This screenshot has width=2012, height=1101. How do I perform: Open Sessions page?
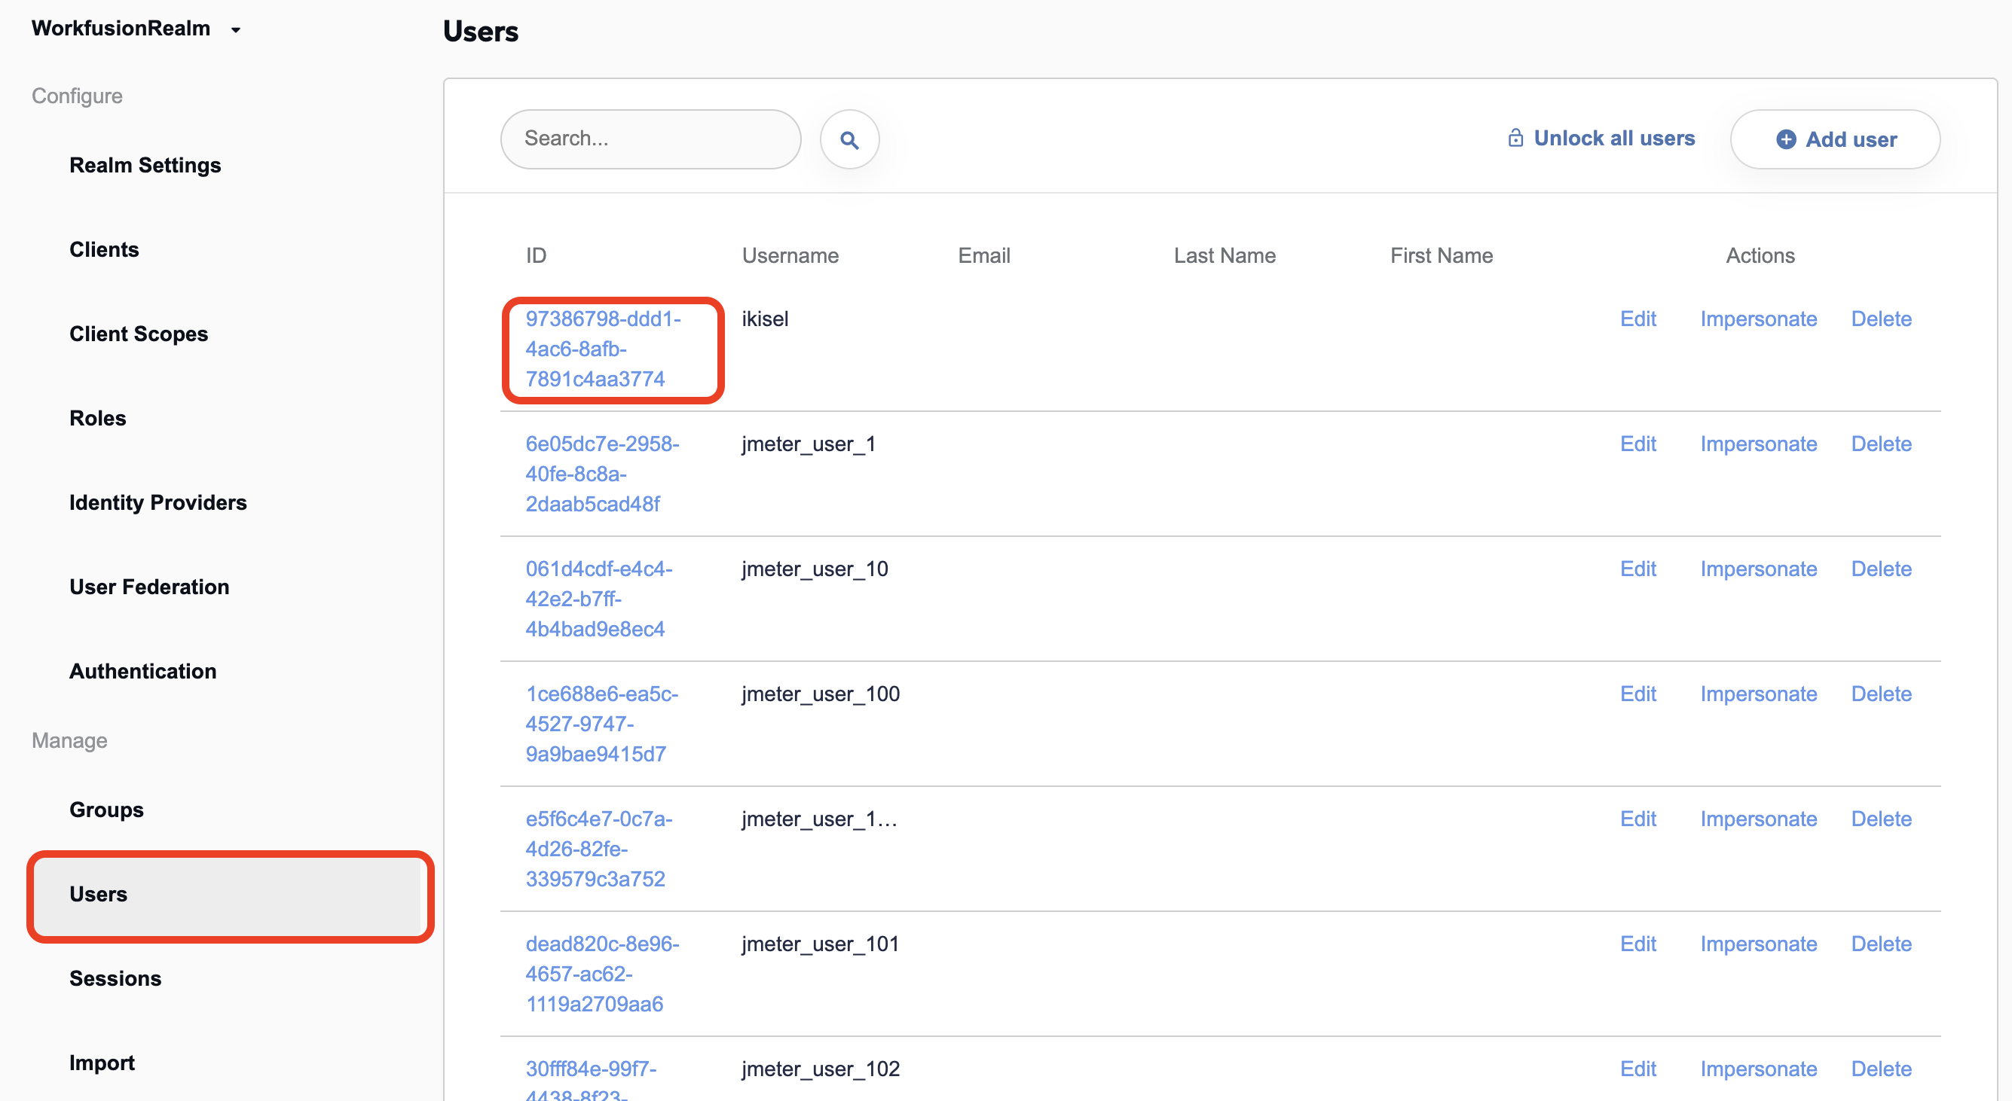115,978
